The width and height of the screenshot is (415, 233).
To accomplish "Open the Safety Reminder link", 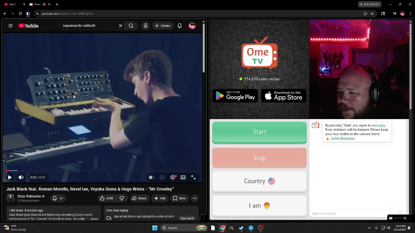I will [x=343, y=138].
